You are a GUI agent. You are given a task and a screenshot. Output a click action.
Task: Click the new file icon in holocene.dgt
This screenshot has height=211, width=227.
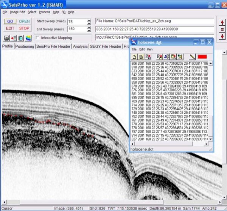click(135, 57)
